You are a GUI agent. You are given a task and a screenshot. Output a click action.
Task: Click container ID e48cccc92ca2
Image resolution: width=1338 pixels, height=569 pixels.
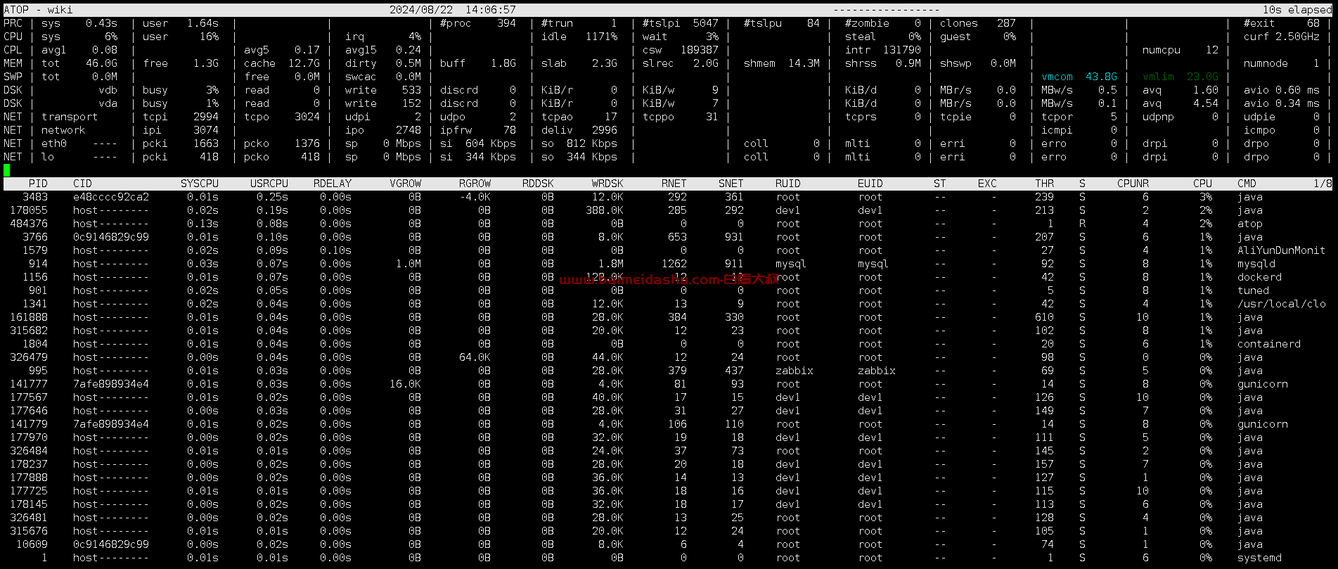[x=111, y=197]
